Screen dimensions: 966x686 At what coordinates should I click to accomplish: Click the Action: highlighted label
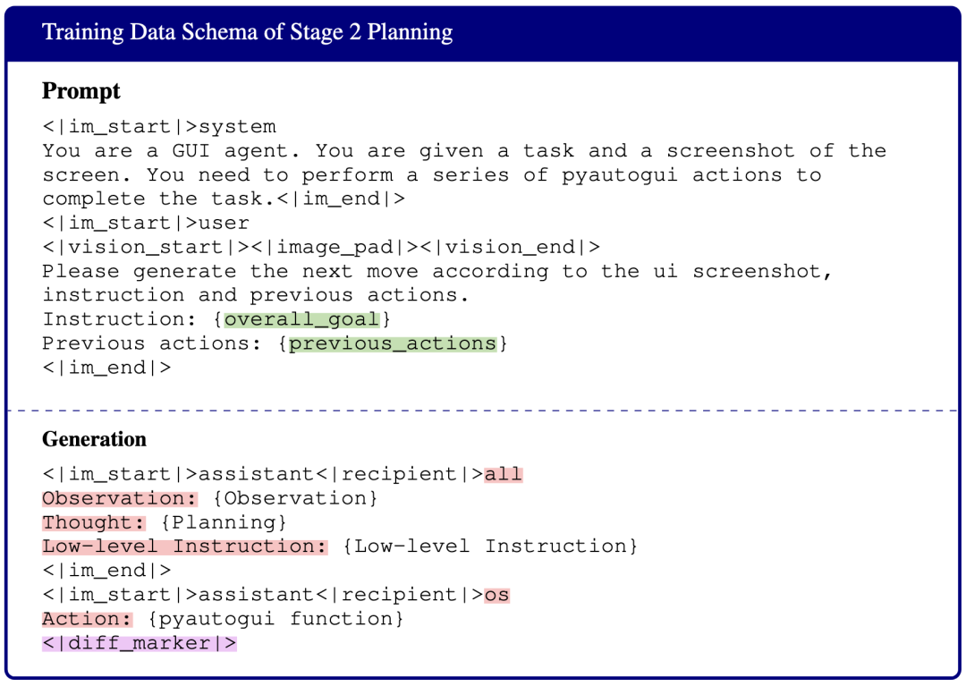pyautogui.click(x=87, y=619)
